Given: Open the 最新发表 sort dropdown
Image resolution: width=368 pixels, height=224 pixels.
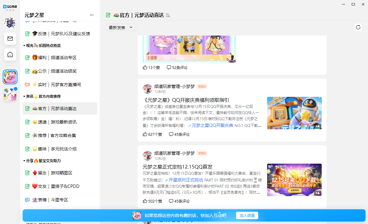Looking at the screenshot, I should pos(121,27).
